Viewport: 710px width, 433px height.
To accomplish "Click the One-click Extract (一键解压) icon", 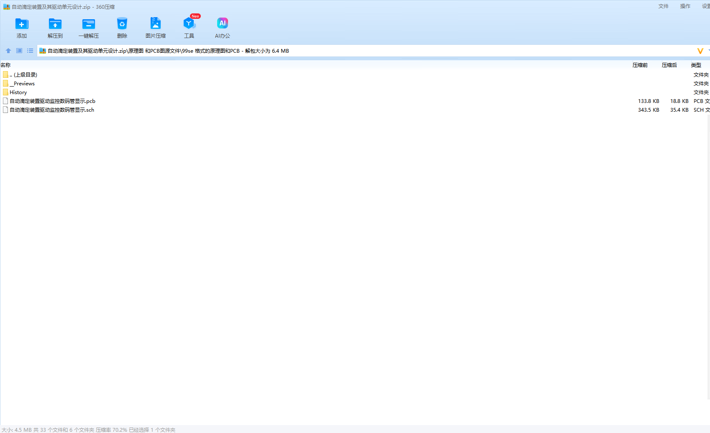I will pos(89,24).
